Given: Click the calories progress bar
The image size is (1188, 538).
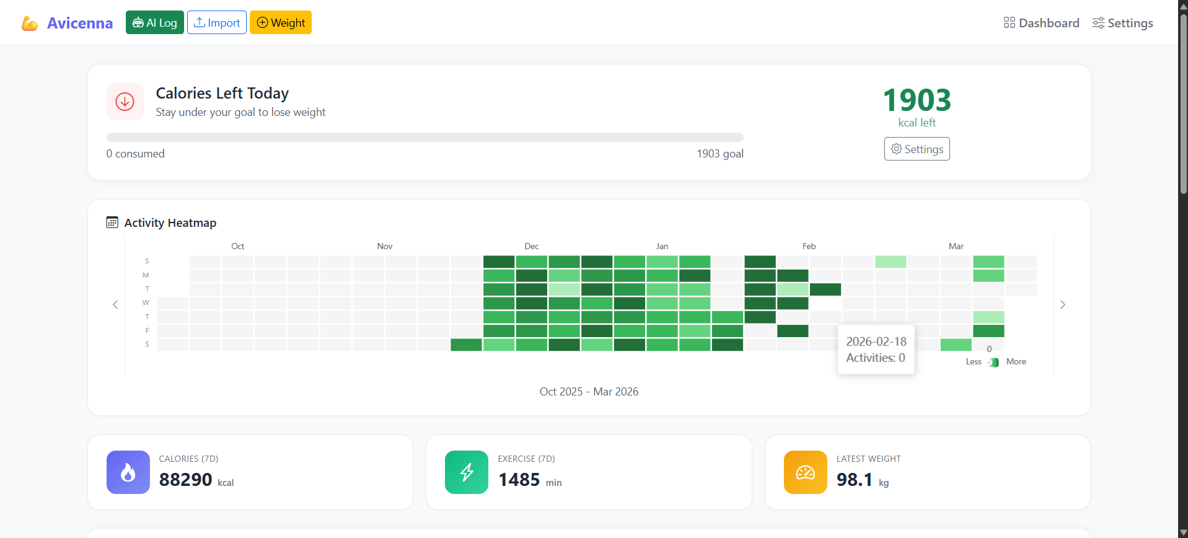Looking at the screenshot, I should click(x=425, y=137).
